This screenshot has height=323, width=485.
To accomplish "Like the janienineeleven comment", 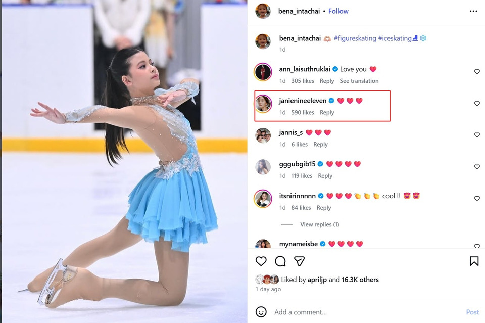I will click(477, 103).
